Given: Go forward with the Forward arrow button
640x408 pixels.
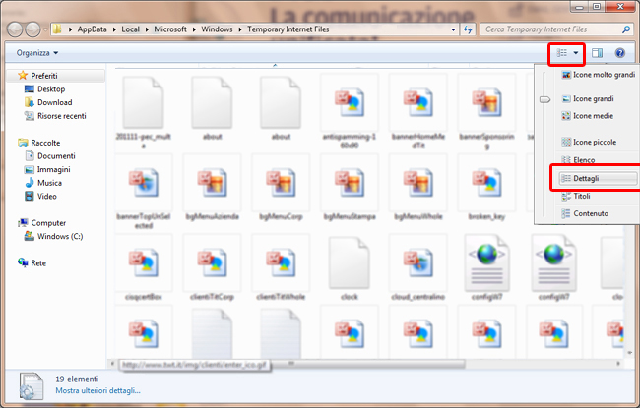Looking at the screenshot, I should point(32,29).
